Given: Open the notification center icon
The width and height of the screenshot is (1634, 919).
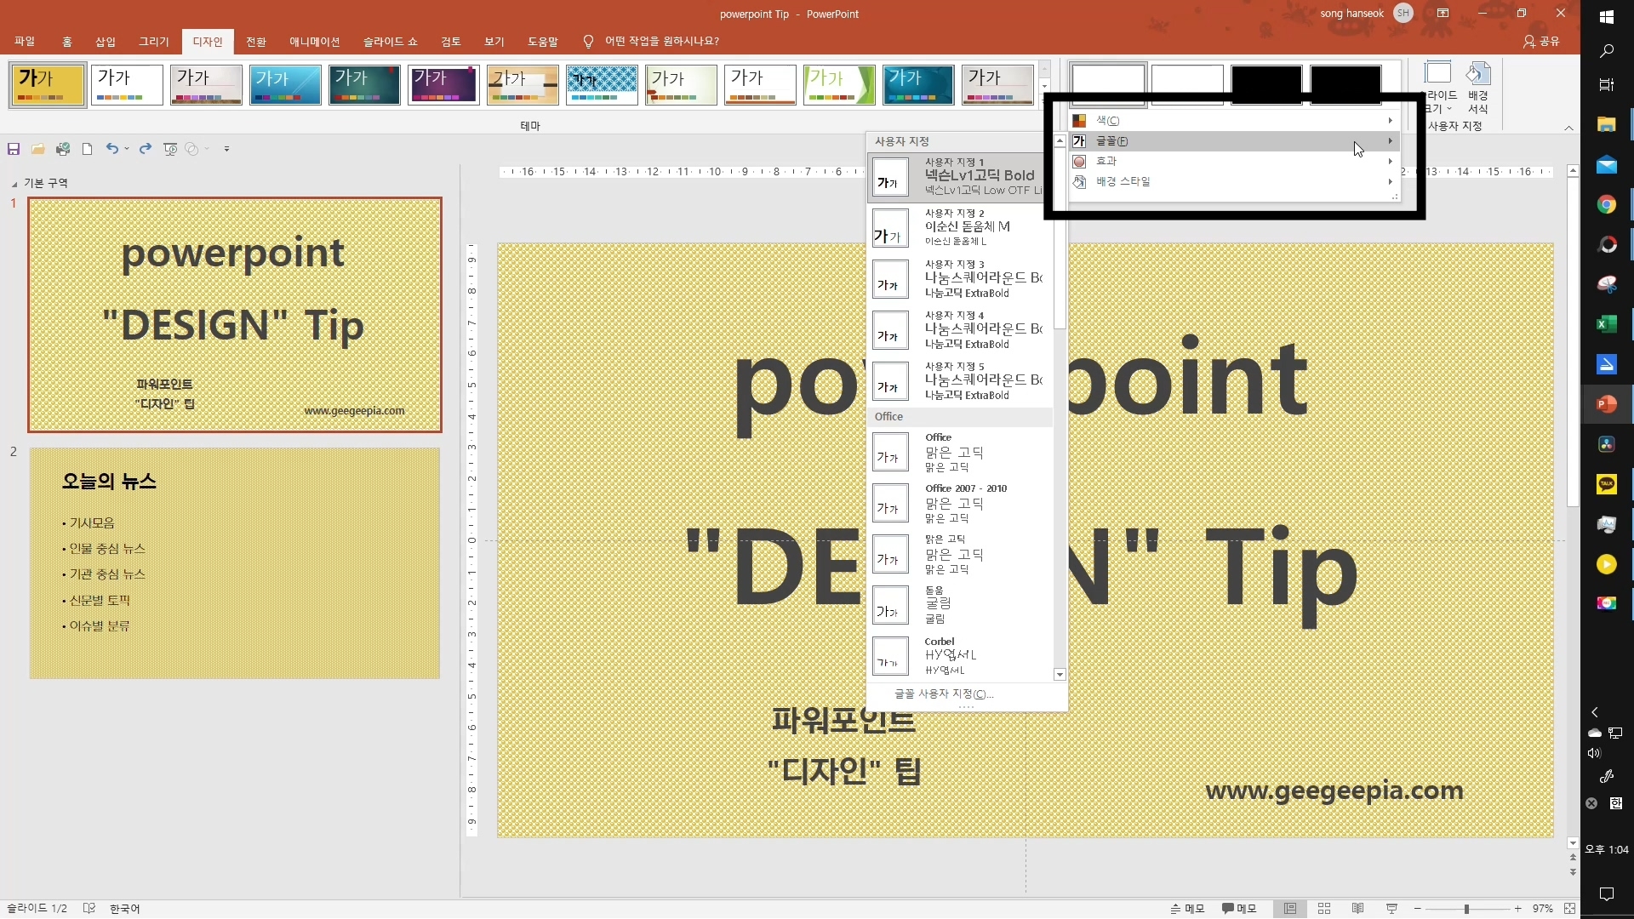Looking at the screenshot, I should 1607,893.
